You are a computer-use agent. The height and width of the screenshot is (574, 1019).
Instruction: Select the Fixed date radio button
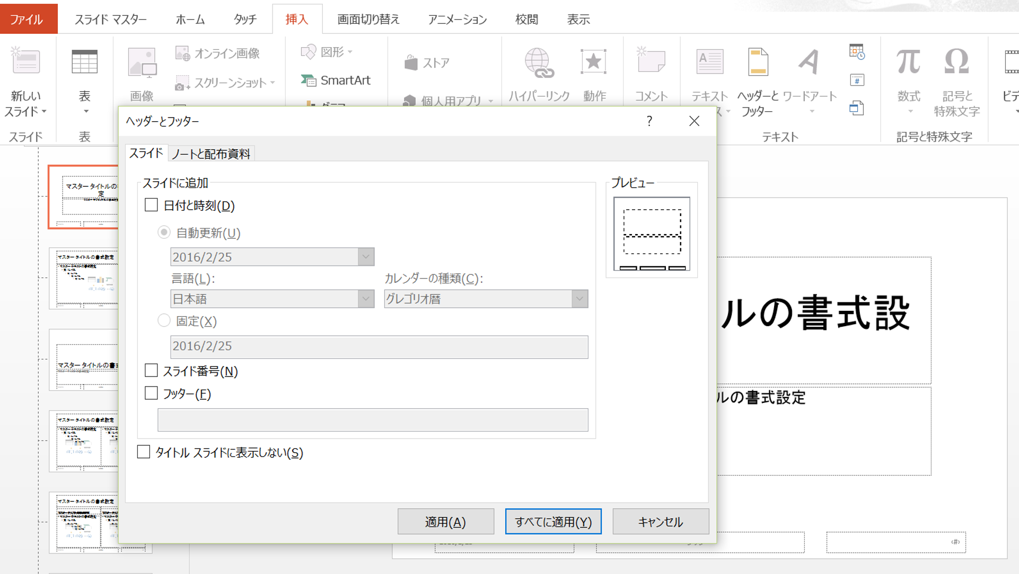164,321
